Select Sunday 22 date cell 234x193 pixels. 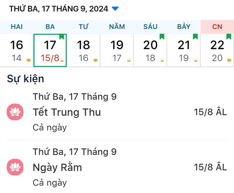click(217, 50)
